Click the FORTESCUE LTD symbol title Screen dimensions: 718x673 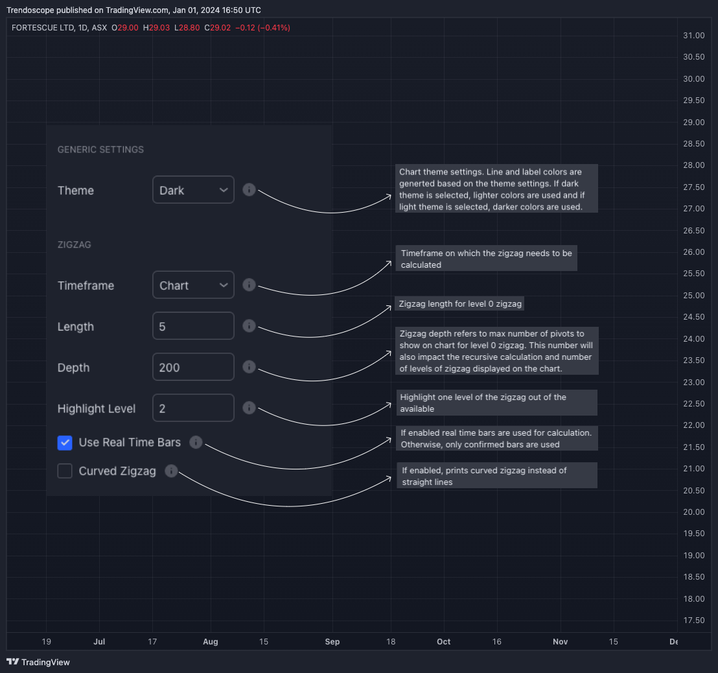pos(43,27)
